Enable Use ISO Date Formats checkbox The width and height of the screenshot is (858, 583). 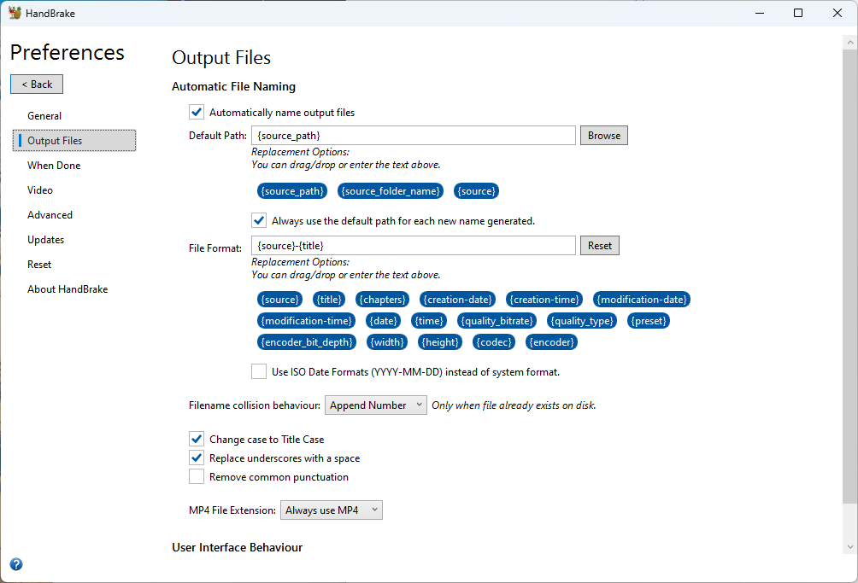pyautogui.click(x=259, y=371)
